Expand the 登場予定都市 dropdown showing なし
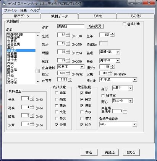Viewport: 157px width, 161px height. [x=135, y=124]
